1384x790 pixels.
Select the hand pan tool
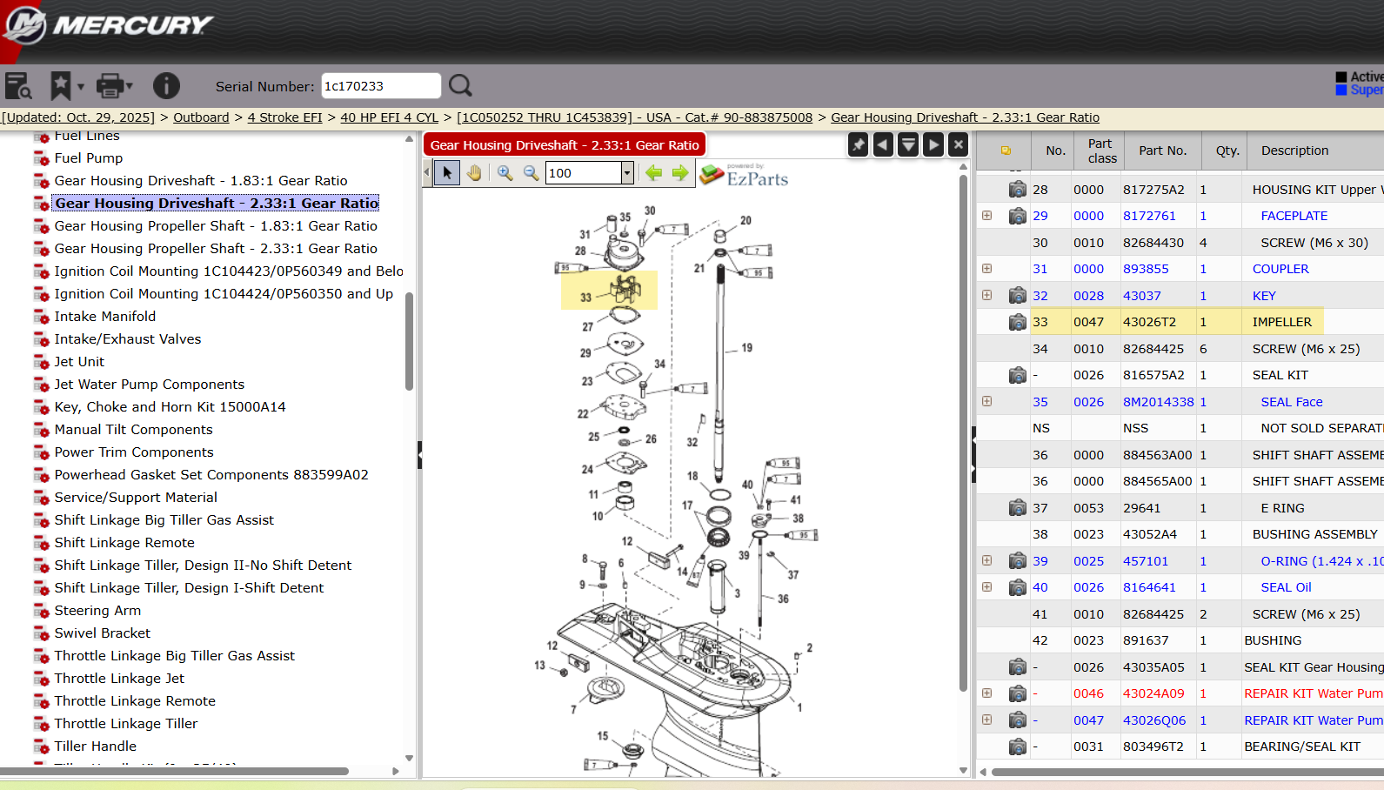[x=474, y=172]
